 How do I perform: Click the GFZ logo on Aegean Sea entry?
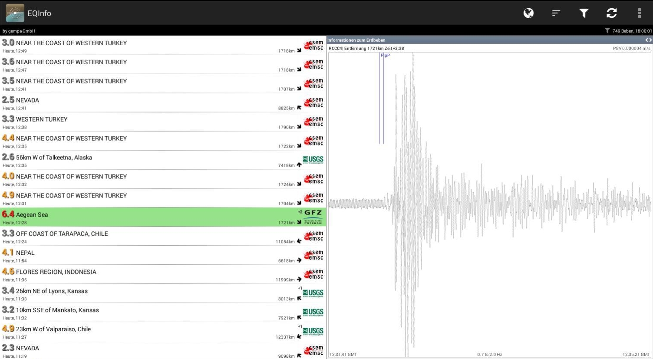pos(313,217)
